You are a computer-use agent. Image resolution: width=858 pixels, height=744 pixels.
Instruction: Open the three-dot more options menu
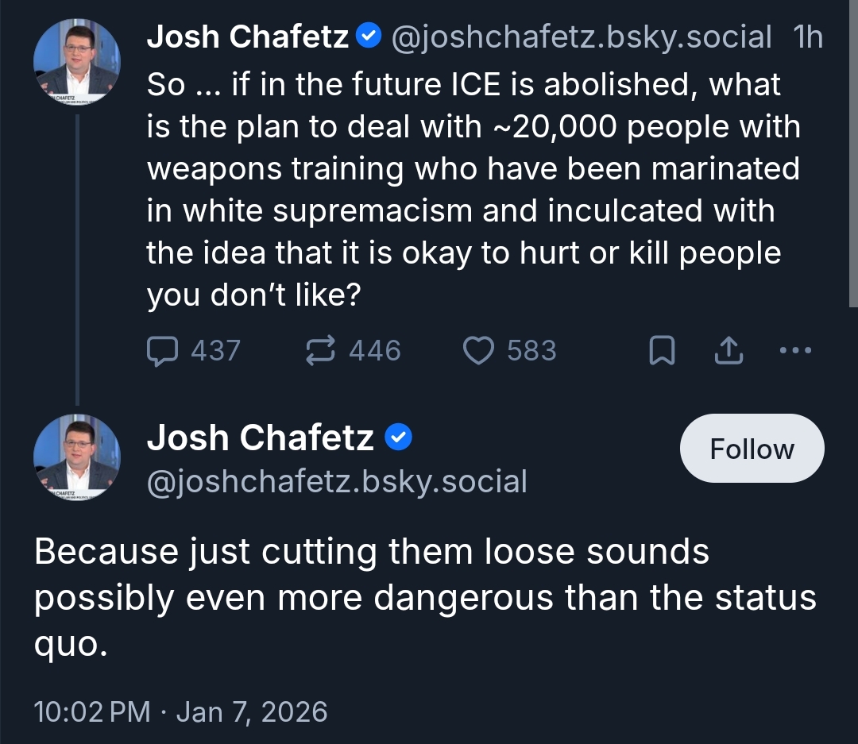pos(795,350)
